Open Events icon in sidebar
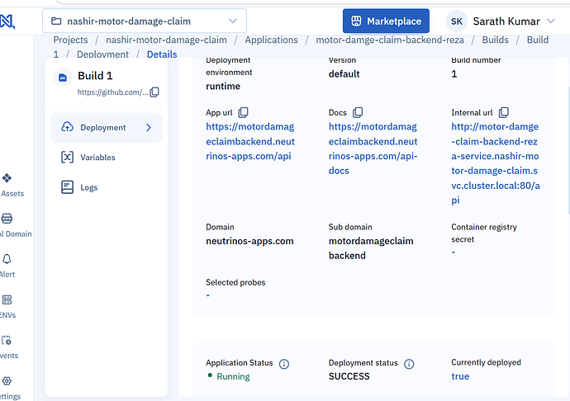This screenshot has width=570, height=401. [x=7, y=340]
